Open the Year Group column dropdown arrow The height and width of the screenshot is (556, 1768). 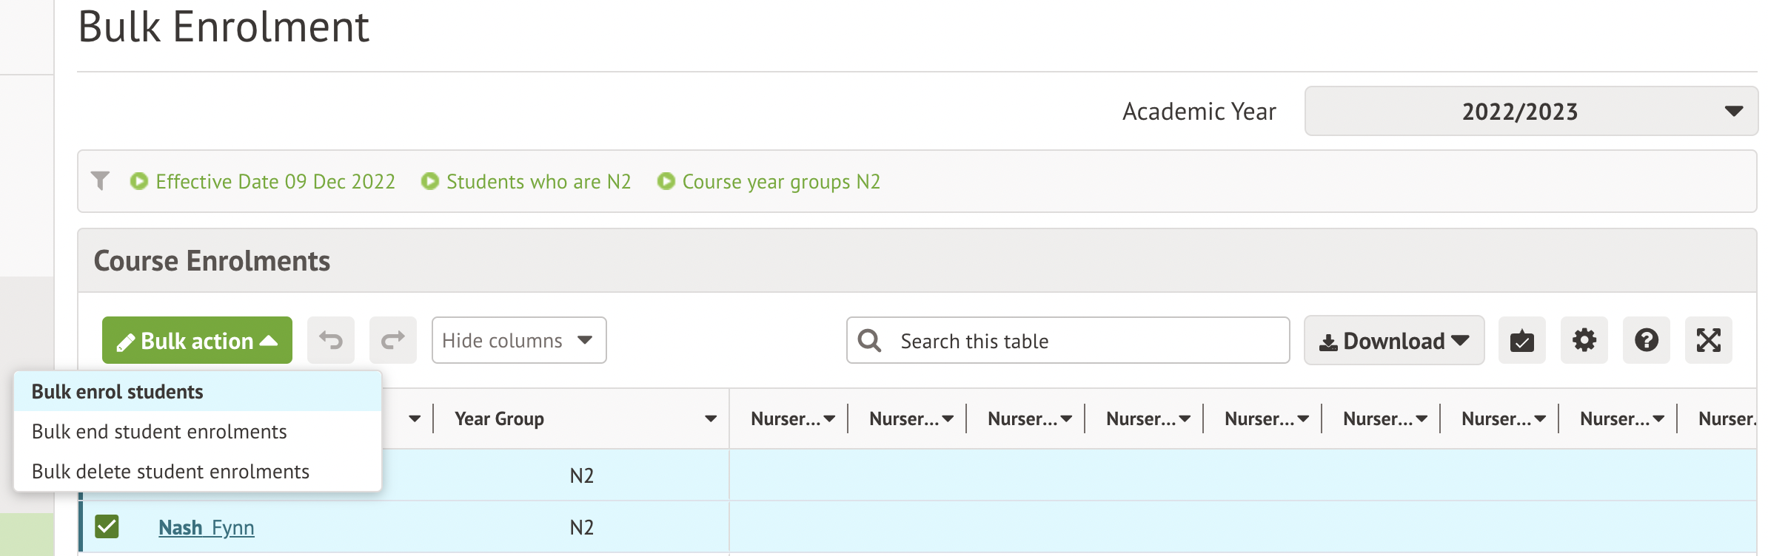(710, 419)
